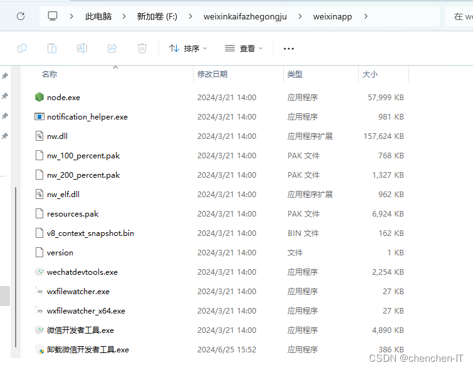Click the 57,999 KB size cell

coord(385,98)
